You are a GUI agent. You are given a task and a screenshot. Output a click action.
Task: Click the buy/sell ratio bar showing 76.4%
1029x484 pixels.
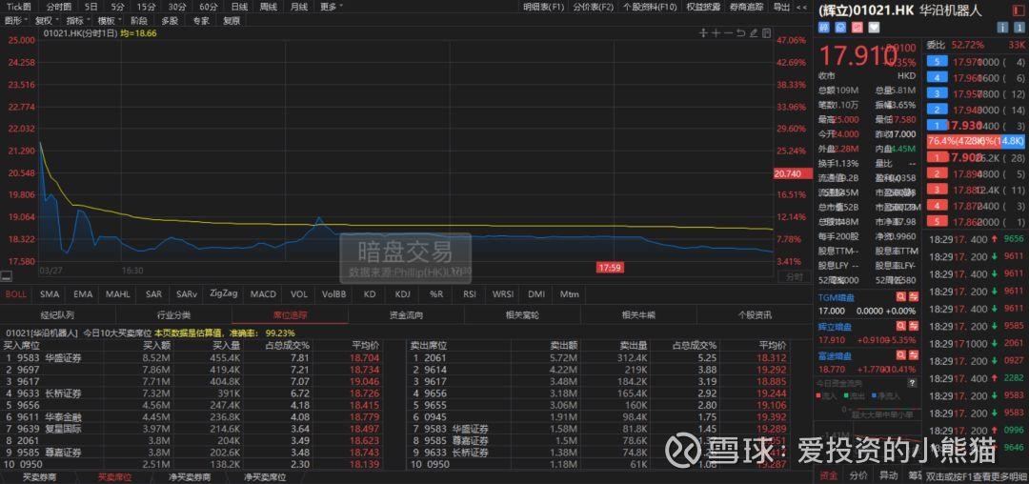click(976, 140)
